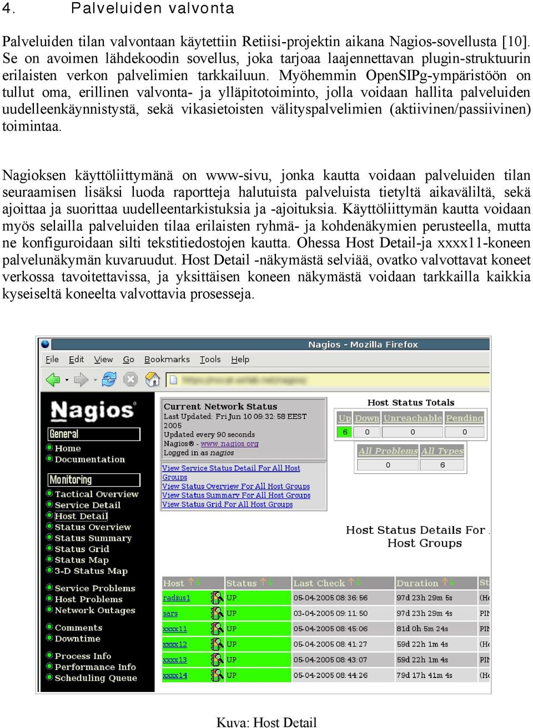Screen dimensions: 533x728
Task: Open the File menu
Action: tap(52, 360)
